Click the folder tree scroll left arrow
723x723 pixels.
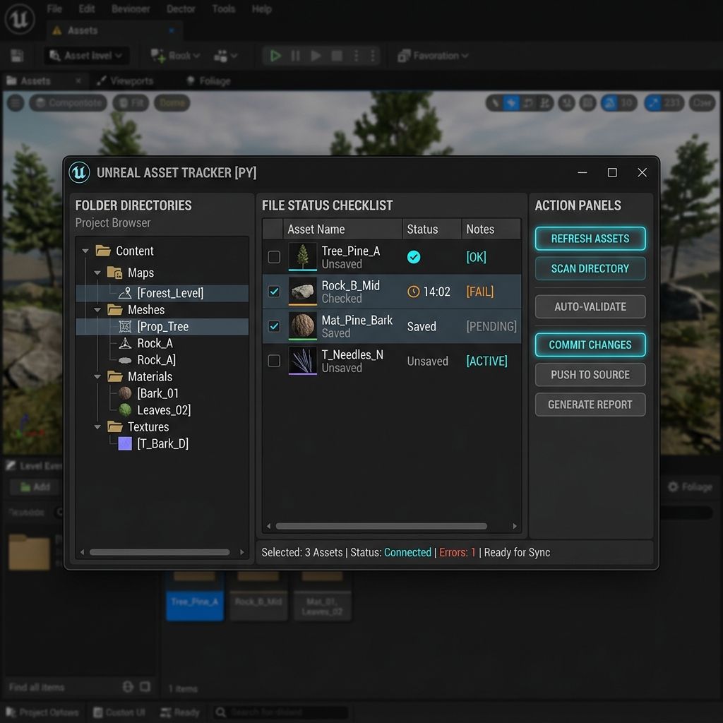click(82, 552)
